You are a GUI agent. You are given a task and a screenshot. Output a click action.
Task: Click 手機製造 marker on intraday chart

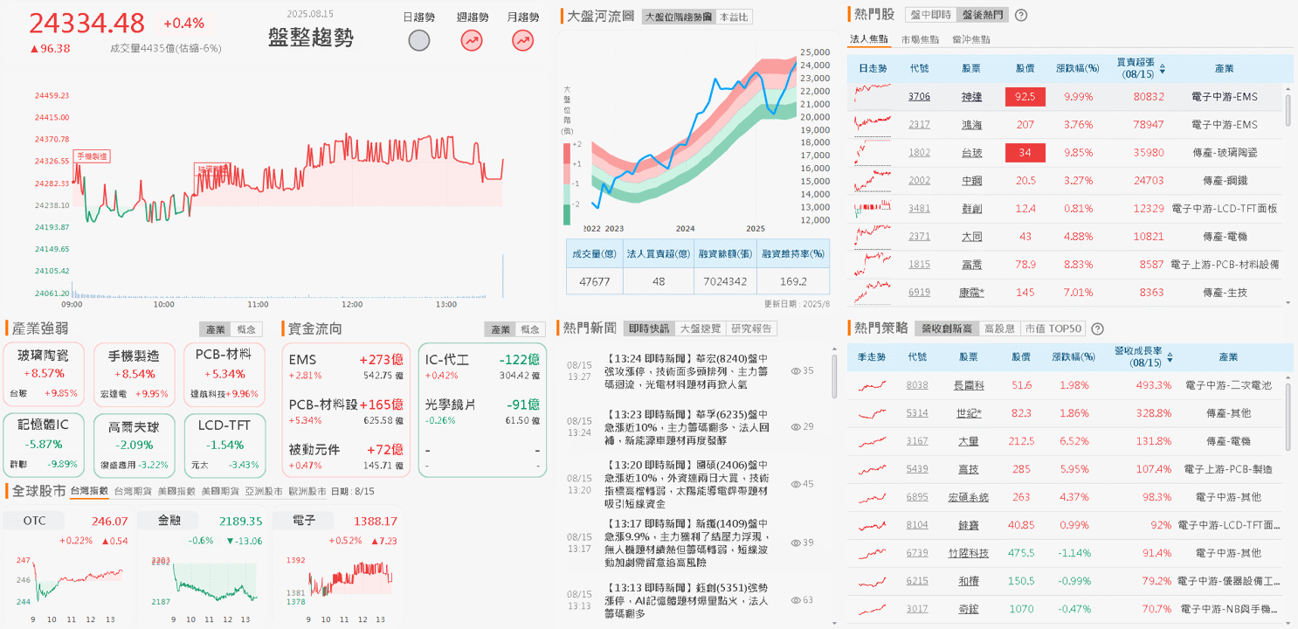coord(92,156)
